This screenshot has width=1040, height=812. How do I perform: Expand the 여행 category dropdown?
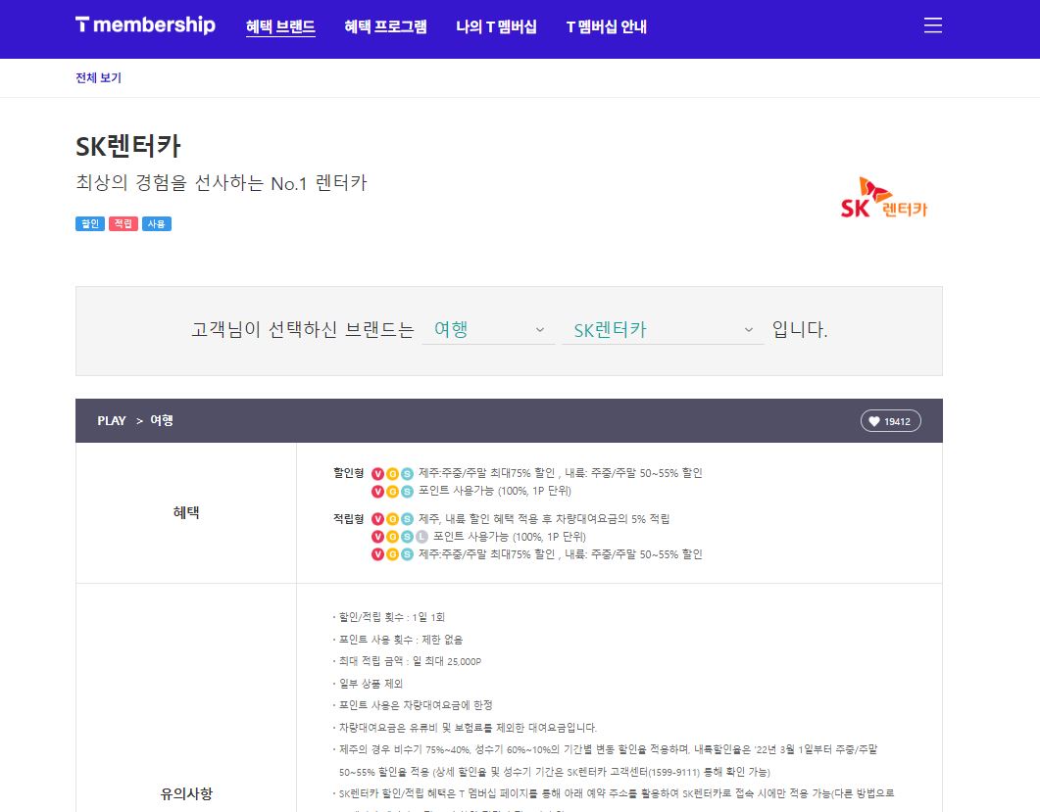coord(488,329)
